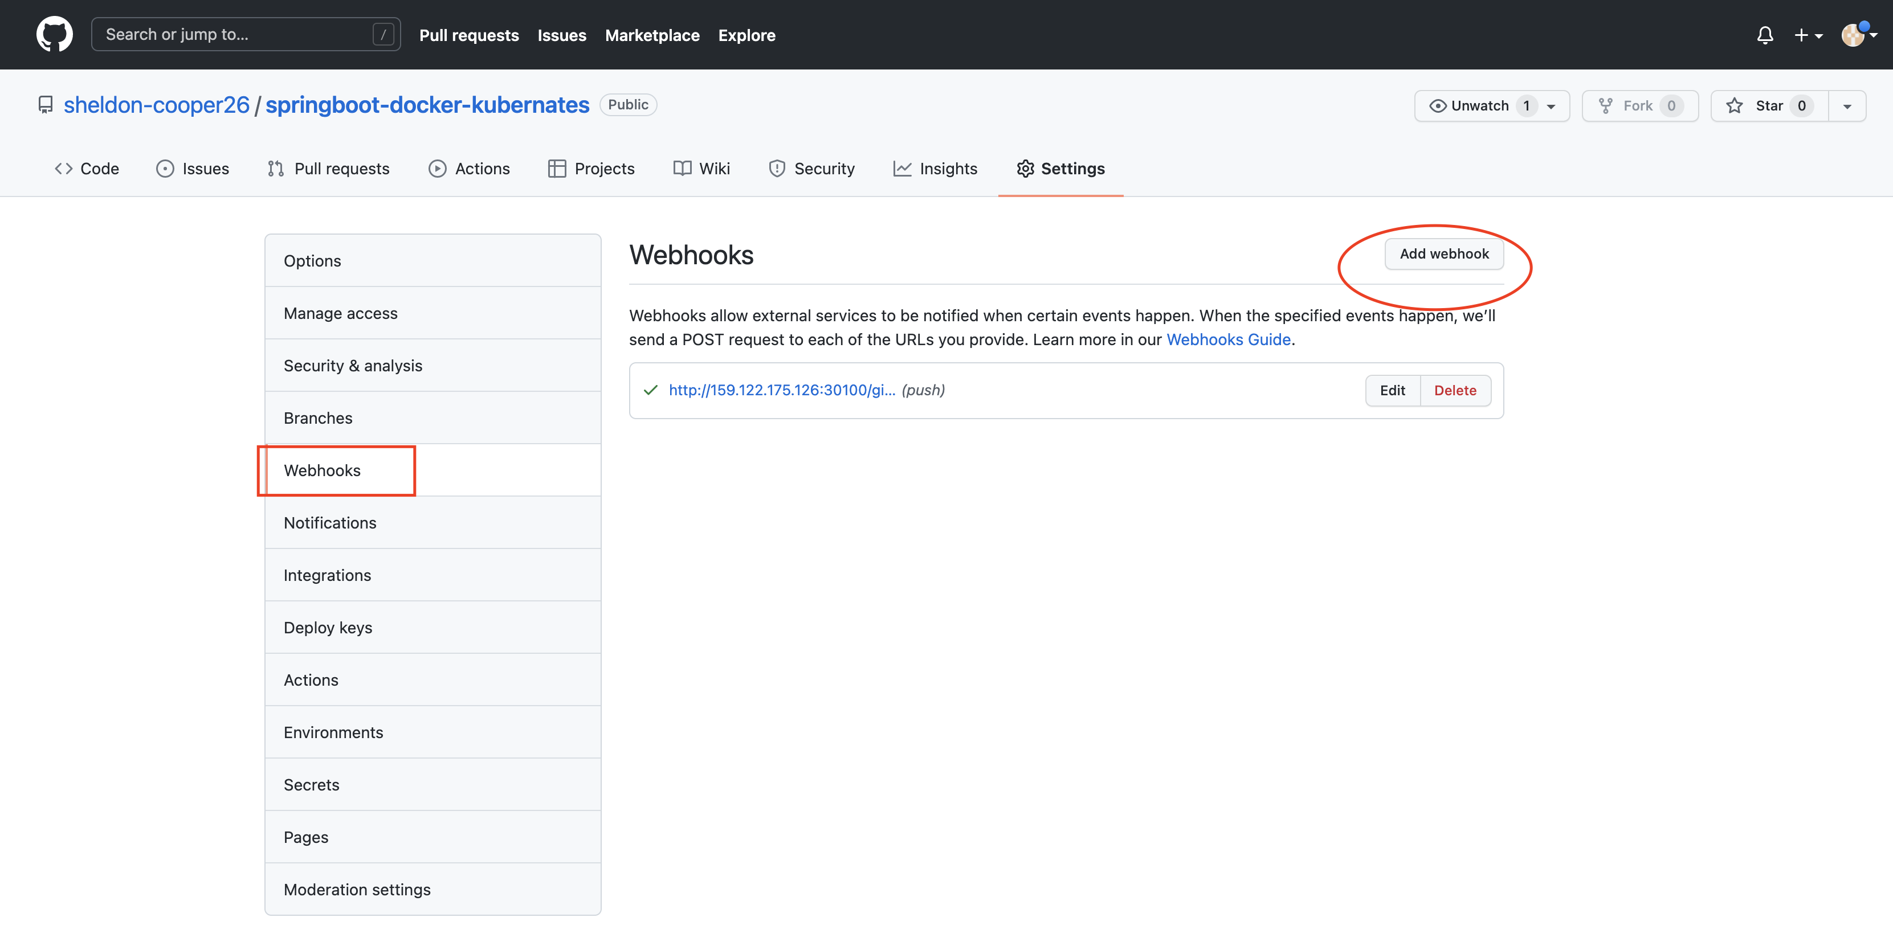
Task: Click the repository book icon
Action: coord(46,105)
